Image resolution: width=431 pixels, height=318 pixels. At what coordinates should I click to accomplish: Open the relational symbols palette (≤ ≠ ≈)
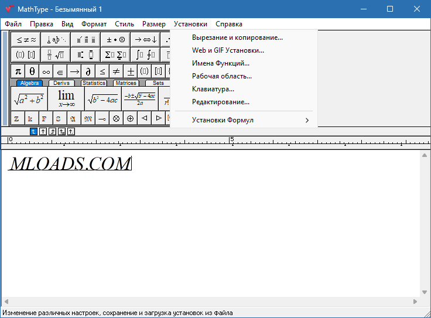(26, 40)
